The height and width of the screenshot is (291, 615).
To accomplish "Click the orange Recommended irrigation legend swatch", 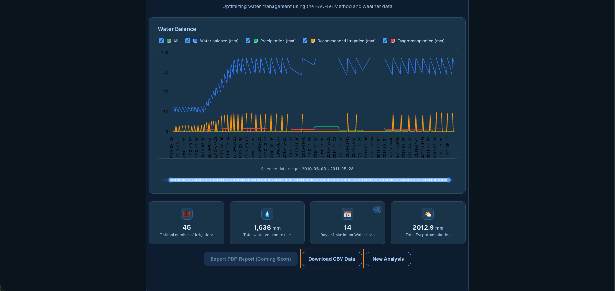I will 313,41.
